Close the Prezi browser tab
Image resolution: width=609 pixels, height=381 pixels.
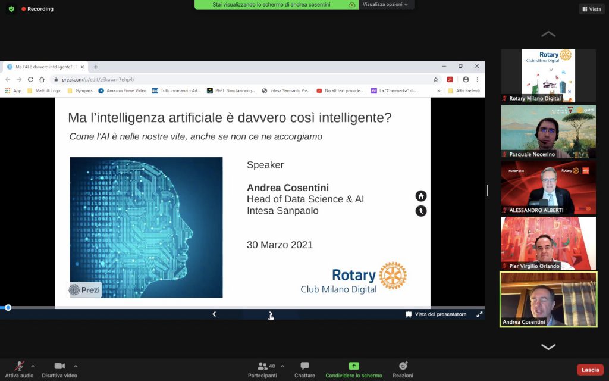pyautogui.click(x=82, y=67)
